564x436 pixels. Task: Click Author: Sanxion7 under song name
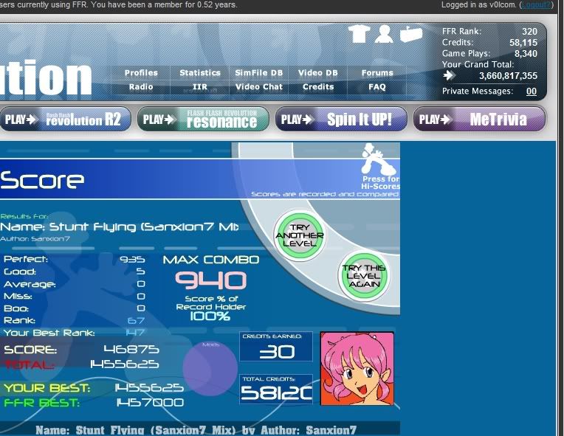pos(35,239)
